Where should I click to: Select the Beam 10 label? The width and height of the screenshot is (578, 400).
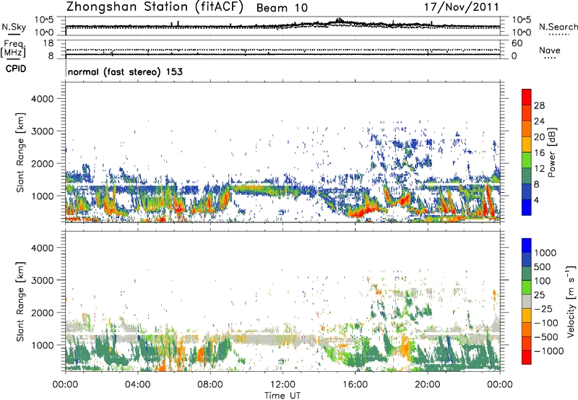pyautogui.click(x=293, y=8)
